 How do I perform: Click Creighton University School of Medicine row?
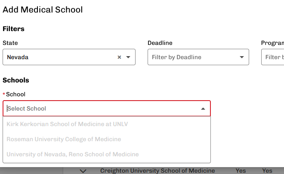[x=157, y=171]
